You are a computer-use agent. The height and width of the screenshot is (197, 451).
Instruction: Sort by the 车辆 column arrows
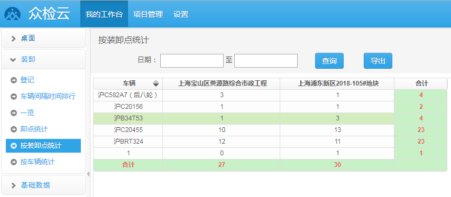[x=156, y=83]
